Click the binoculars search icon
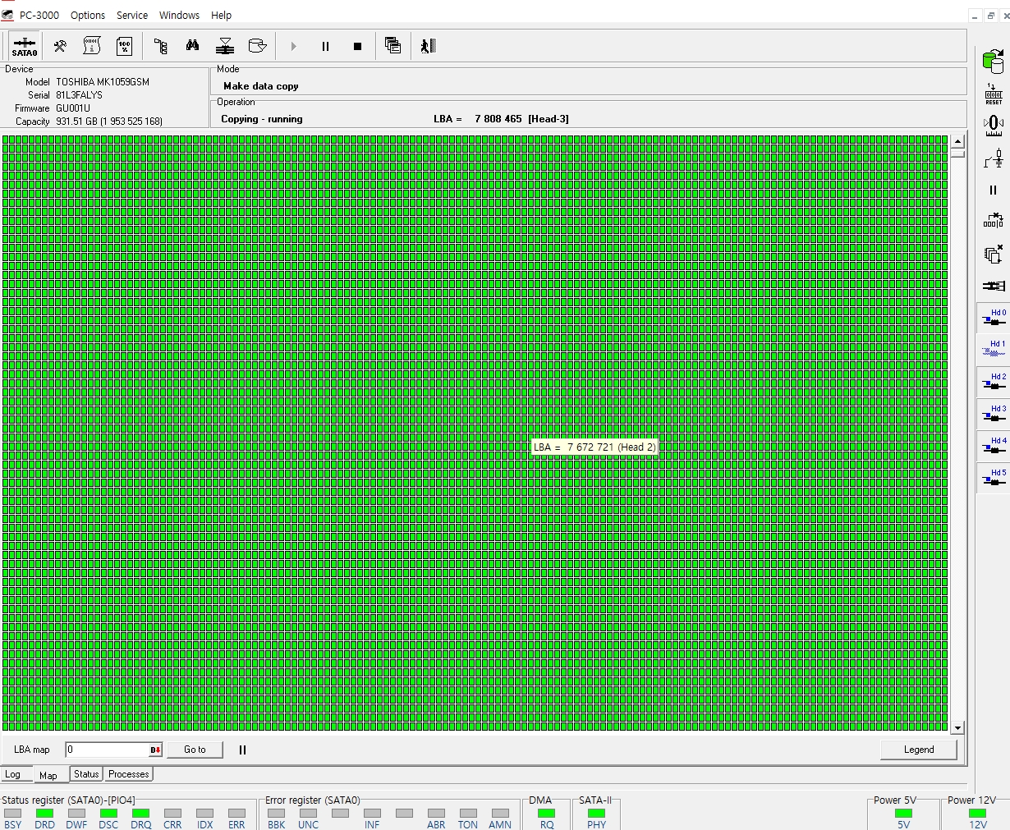 point(193,46)
